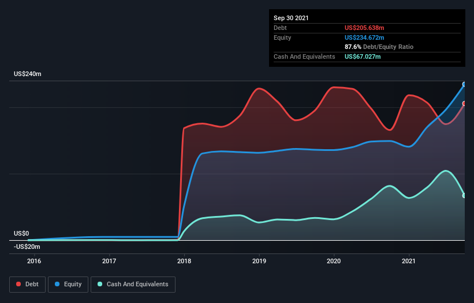The image size is (474, 303).
Task: Click the 2016 x-axis label
Action: (x=34, y=261)
